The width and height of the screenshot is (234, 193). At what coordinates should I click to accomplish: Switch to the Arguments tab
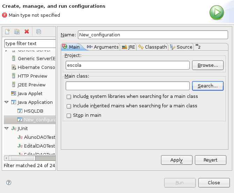point(103,47)
